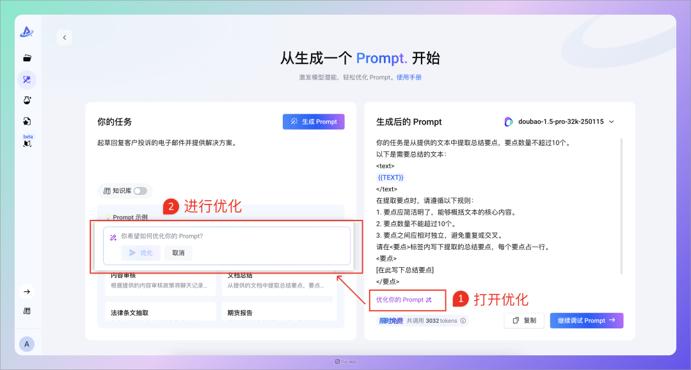Click the flask icon in the sidebar

pos(27,100)
